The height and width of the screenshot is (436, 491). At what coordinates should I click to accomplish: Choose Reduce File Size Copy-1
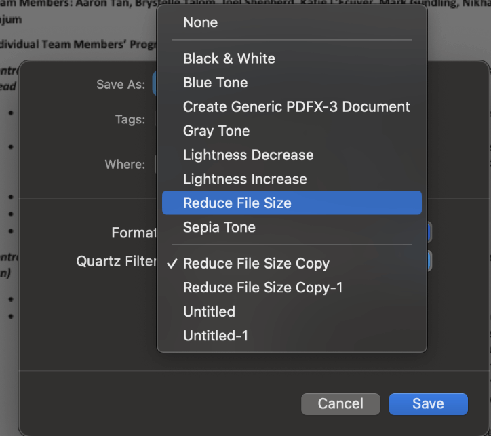point(262,288)
